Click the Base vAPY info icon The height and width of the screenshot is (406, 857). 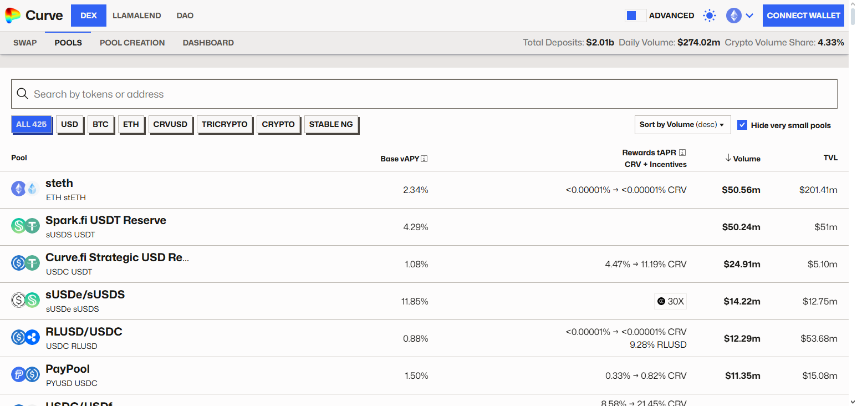[424, 159]
